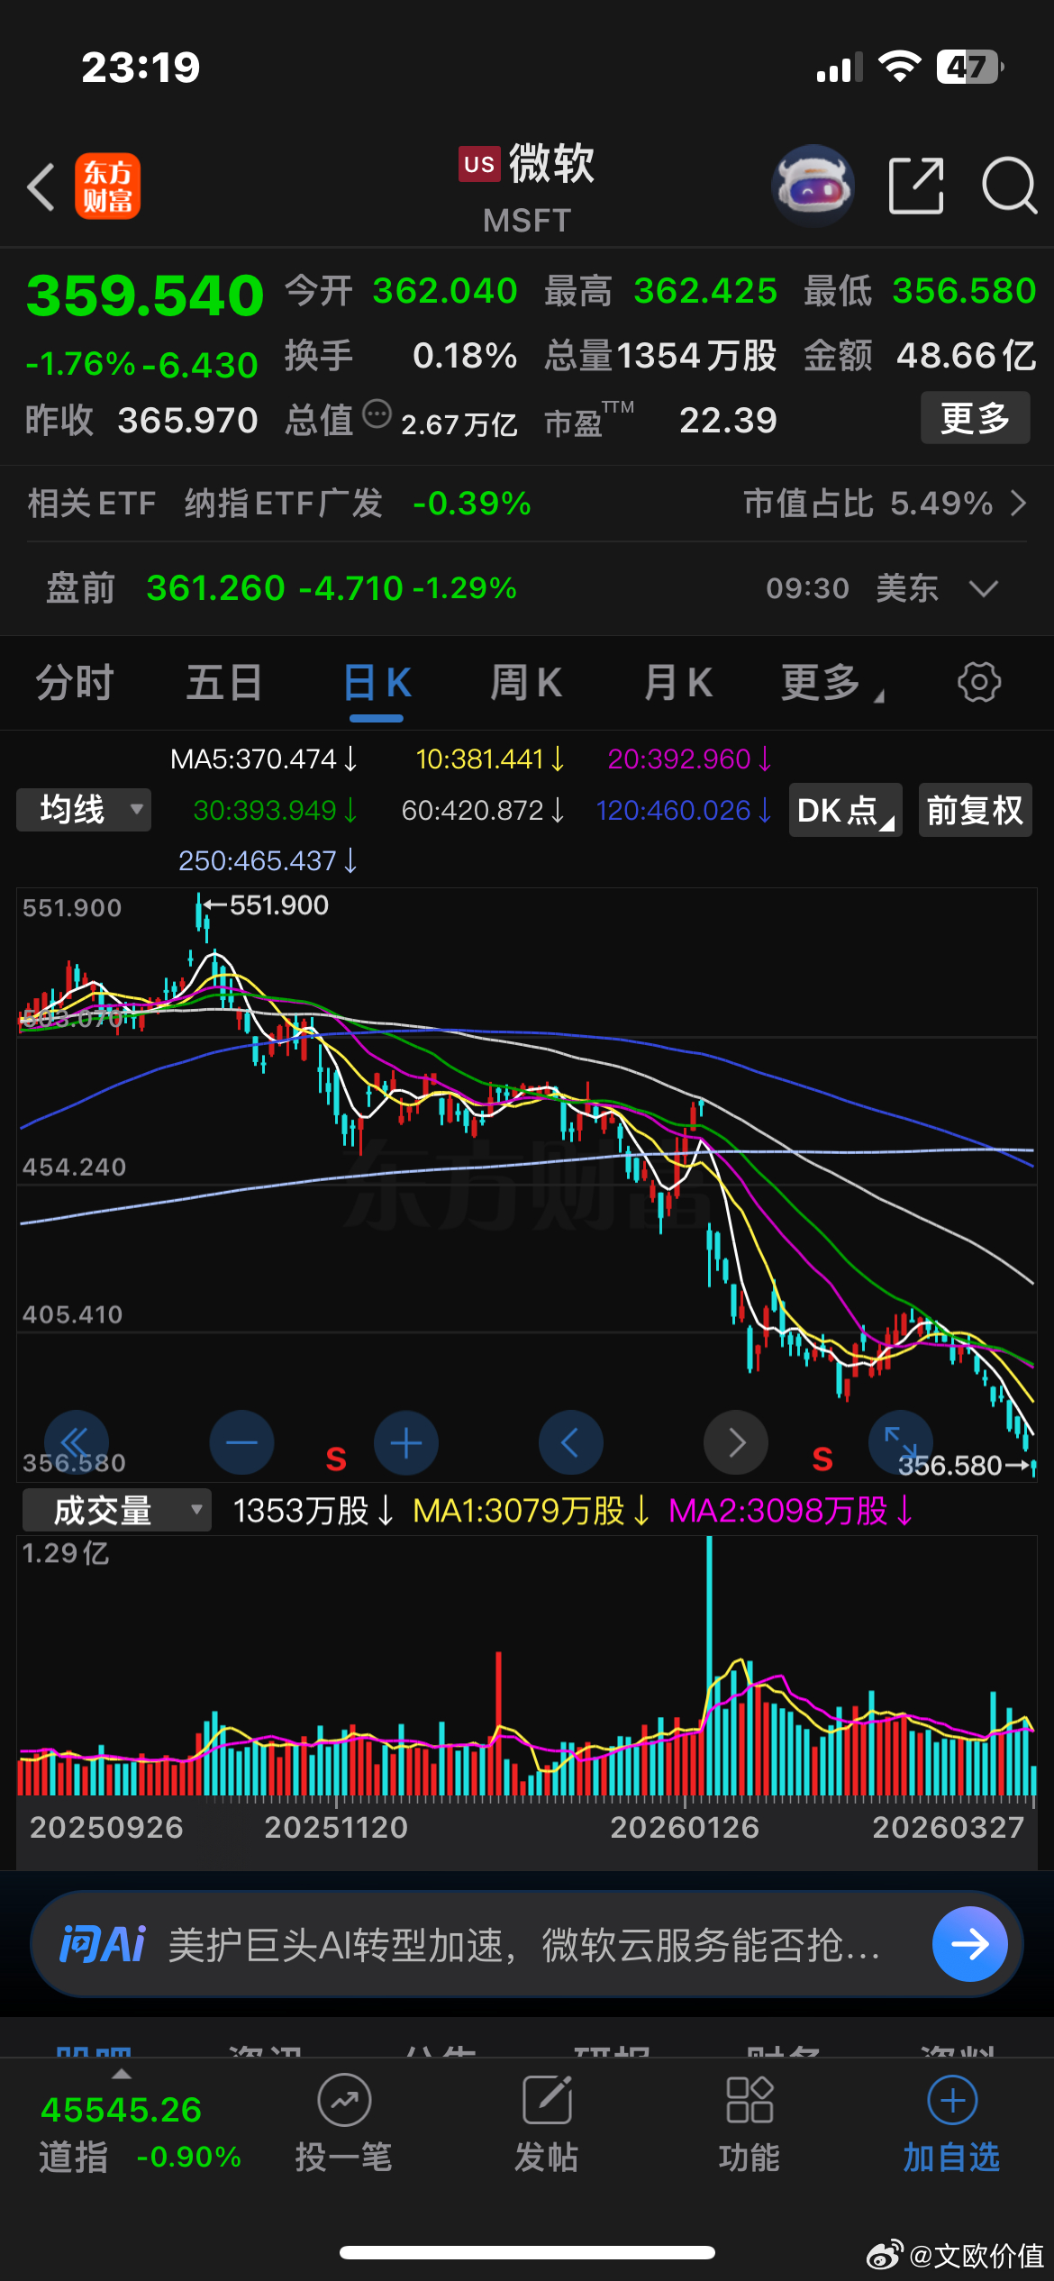Tap the 问AI logo

tap(102, 1944)
